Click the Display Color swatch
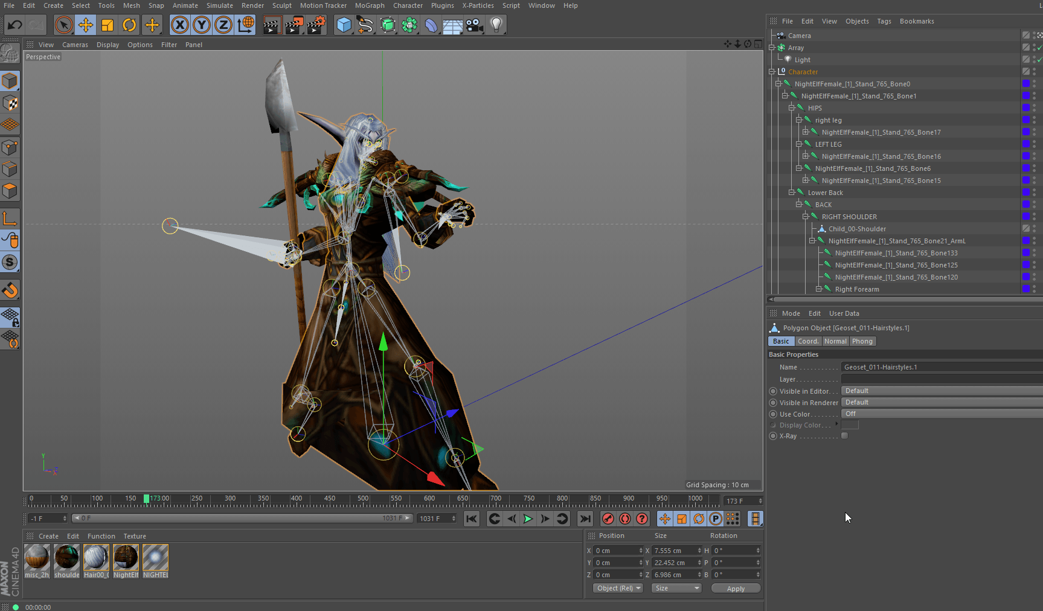1043x611 pixels. tap(850, 425)
